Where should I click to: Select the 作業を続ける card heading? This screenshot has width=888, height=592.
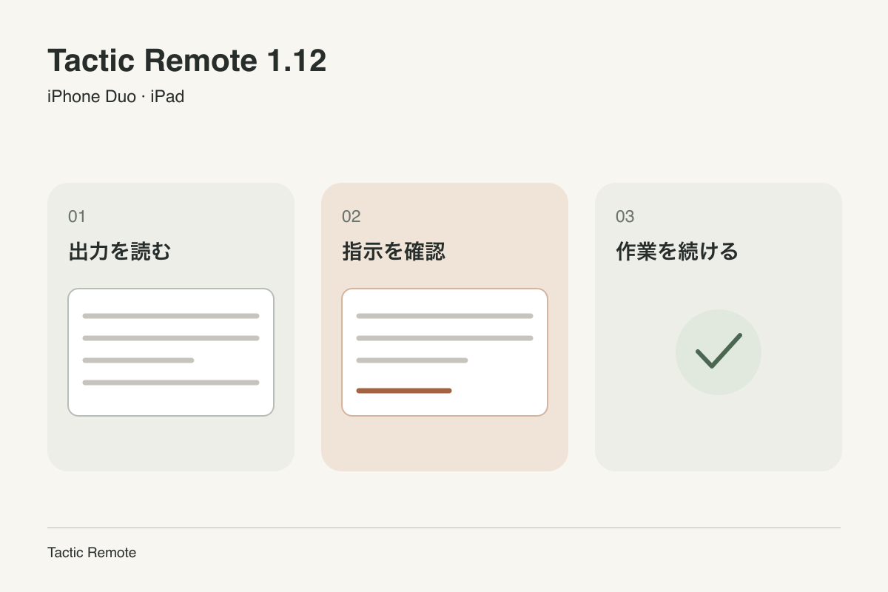coord(677,252)
